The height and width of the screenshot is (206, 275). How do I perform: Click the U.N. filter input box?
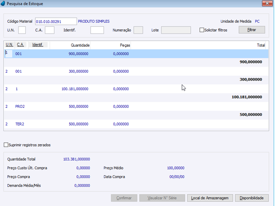pos(22,30)
